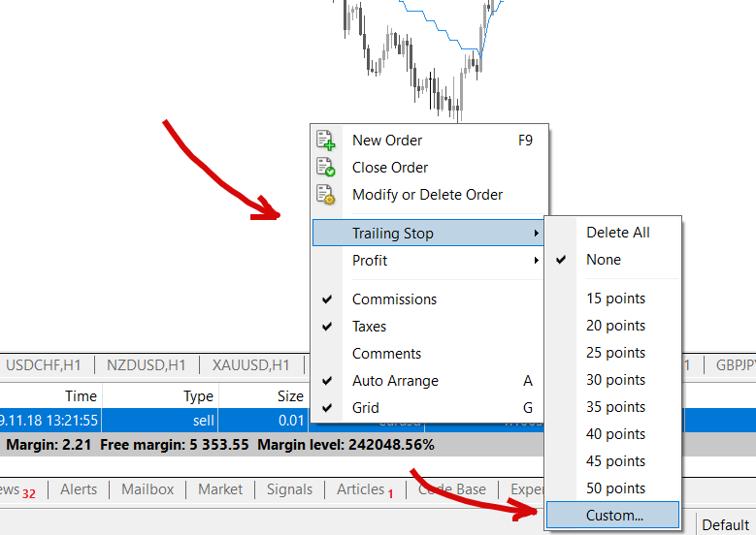Click the Close Order icon with green check
Viewport: 756px width, 535px height.
(x=326, y=167)
